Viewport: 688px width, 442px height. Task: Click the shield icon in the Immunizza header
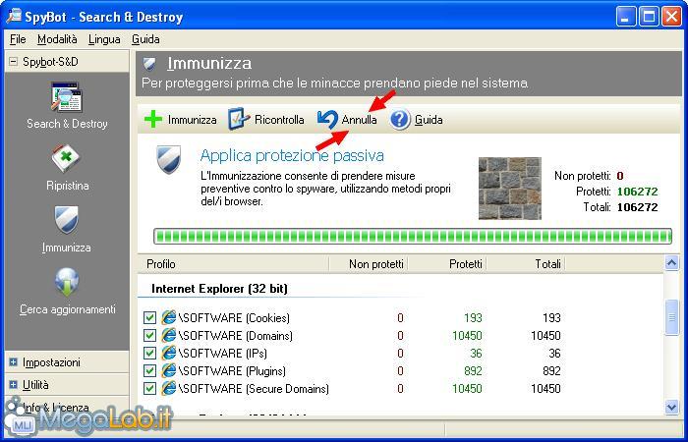point(149,64)
